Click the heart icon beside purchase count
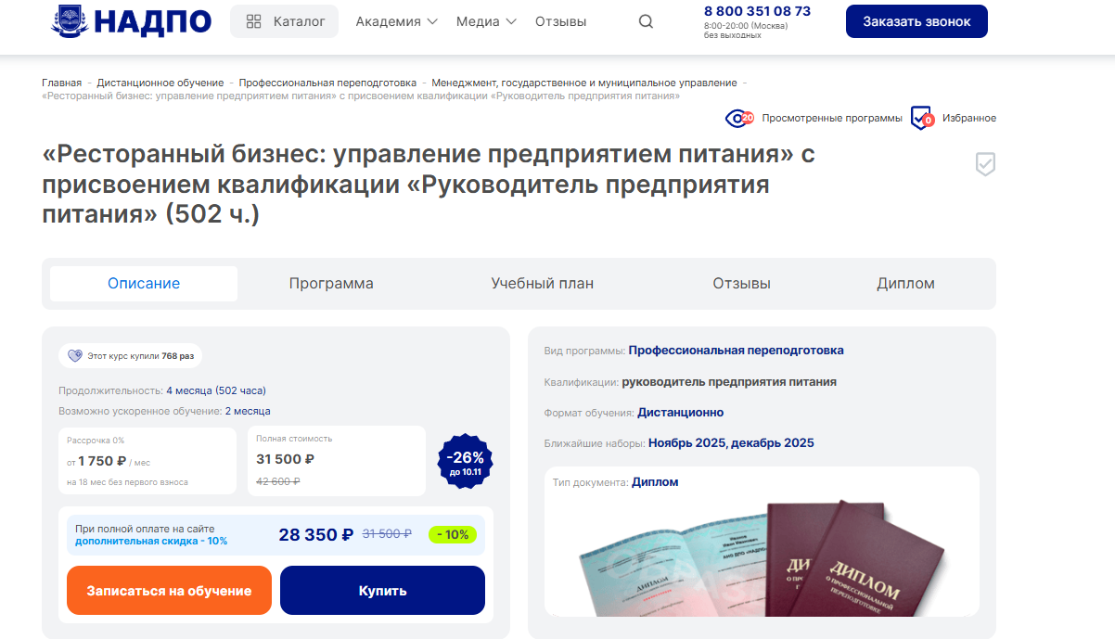 point(75,355)
